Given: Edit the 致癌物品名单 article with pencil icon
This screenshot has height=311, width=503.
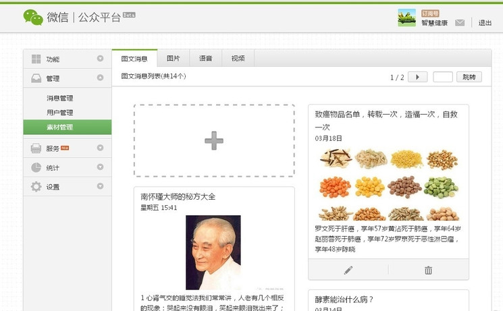Looking at the screenshot, I should tap(348, 270).
